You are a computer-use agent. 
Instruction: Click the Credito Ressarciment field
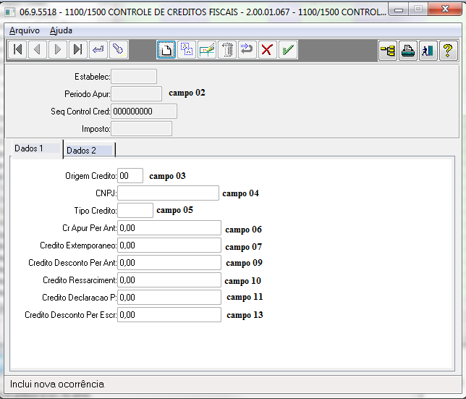coord(169,280)
